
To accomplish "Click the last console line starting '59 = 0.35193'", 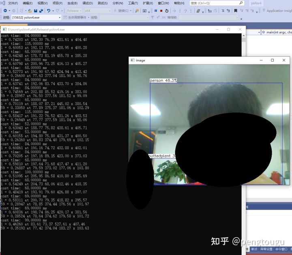I will [x=45, y=228].
